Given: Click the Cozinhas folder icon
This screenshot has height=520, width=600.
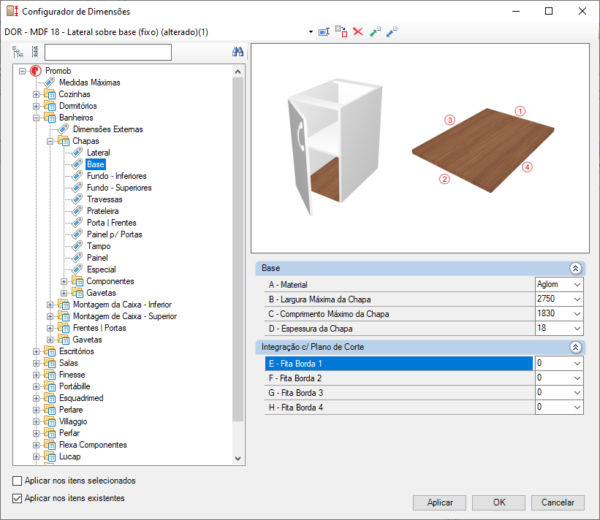Looking at the screenshot, I should tap(50, 94).
